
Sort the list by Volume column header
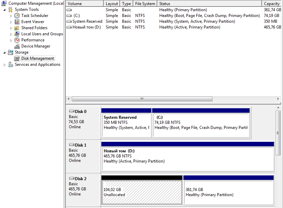pos(84,4)
